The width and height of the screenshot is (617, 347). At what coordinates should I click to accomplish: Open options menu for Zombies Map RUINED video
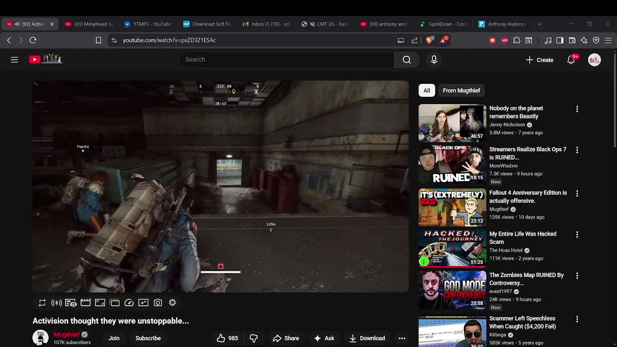coord(577,276)
